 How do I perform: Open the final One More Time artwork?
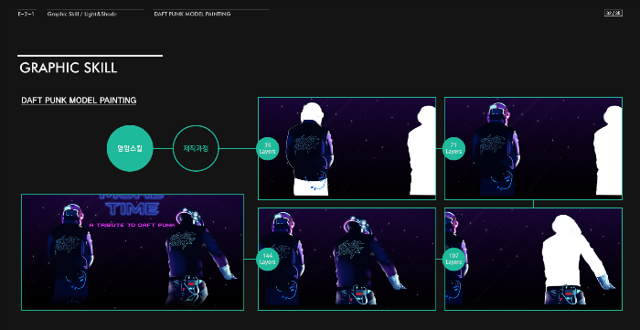pos(133,252)
